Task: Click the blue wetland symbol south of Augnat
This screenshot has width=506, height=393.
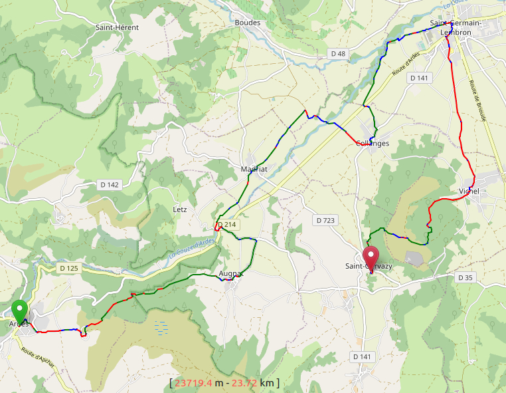Action: click(161, 328)
